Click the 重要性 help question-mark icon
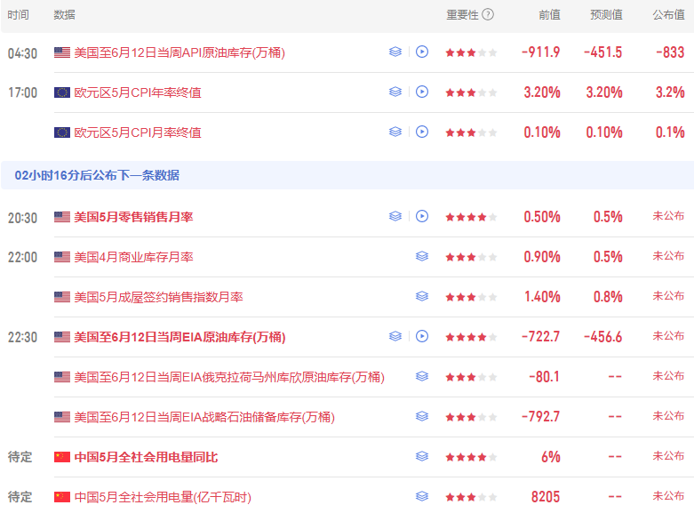Screen dimensions: 694x513 [487, 14]
